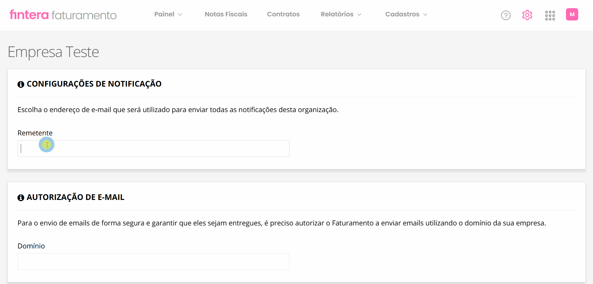593x284 pixels.
Task: Click the Empresa Teste page title
Action: 53,52
